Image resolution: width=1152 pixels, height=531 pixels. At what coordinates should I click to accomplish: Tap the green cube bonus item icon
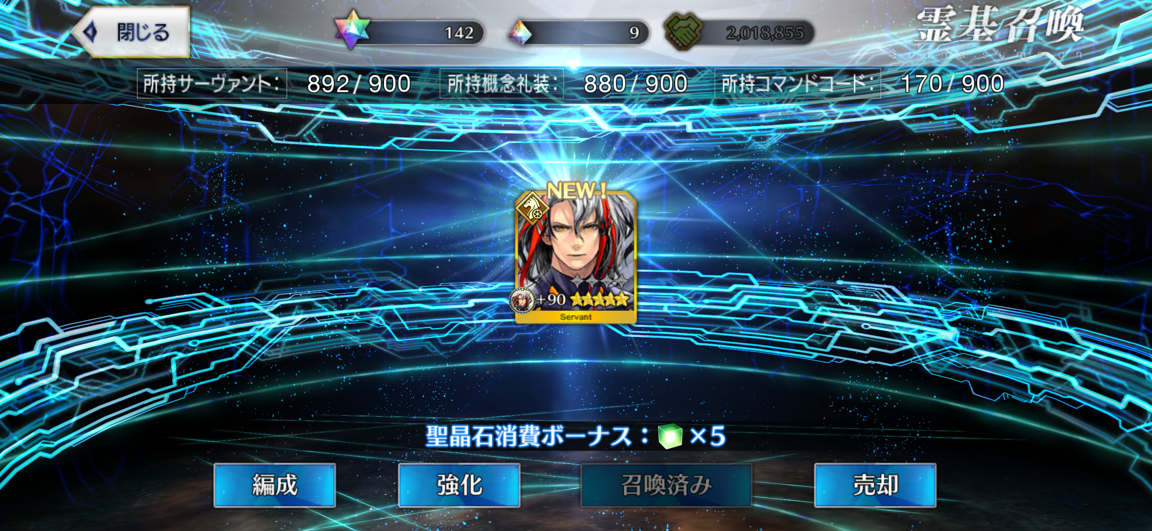[670, 436]
